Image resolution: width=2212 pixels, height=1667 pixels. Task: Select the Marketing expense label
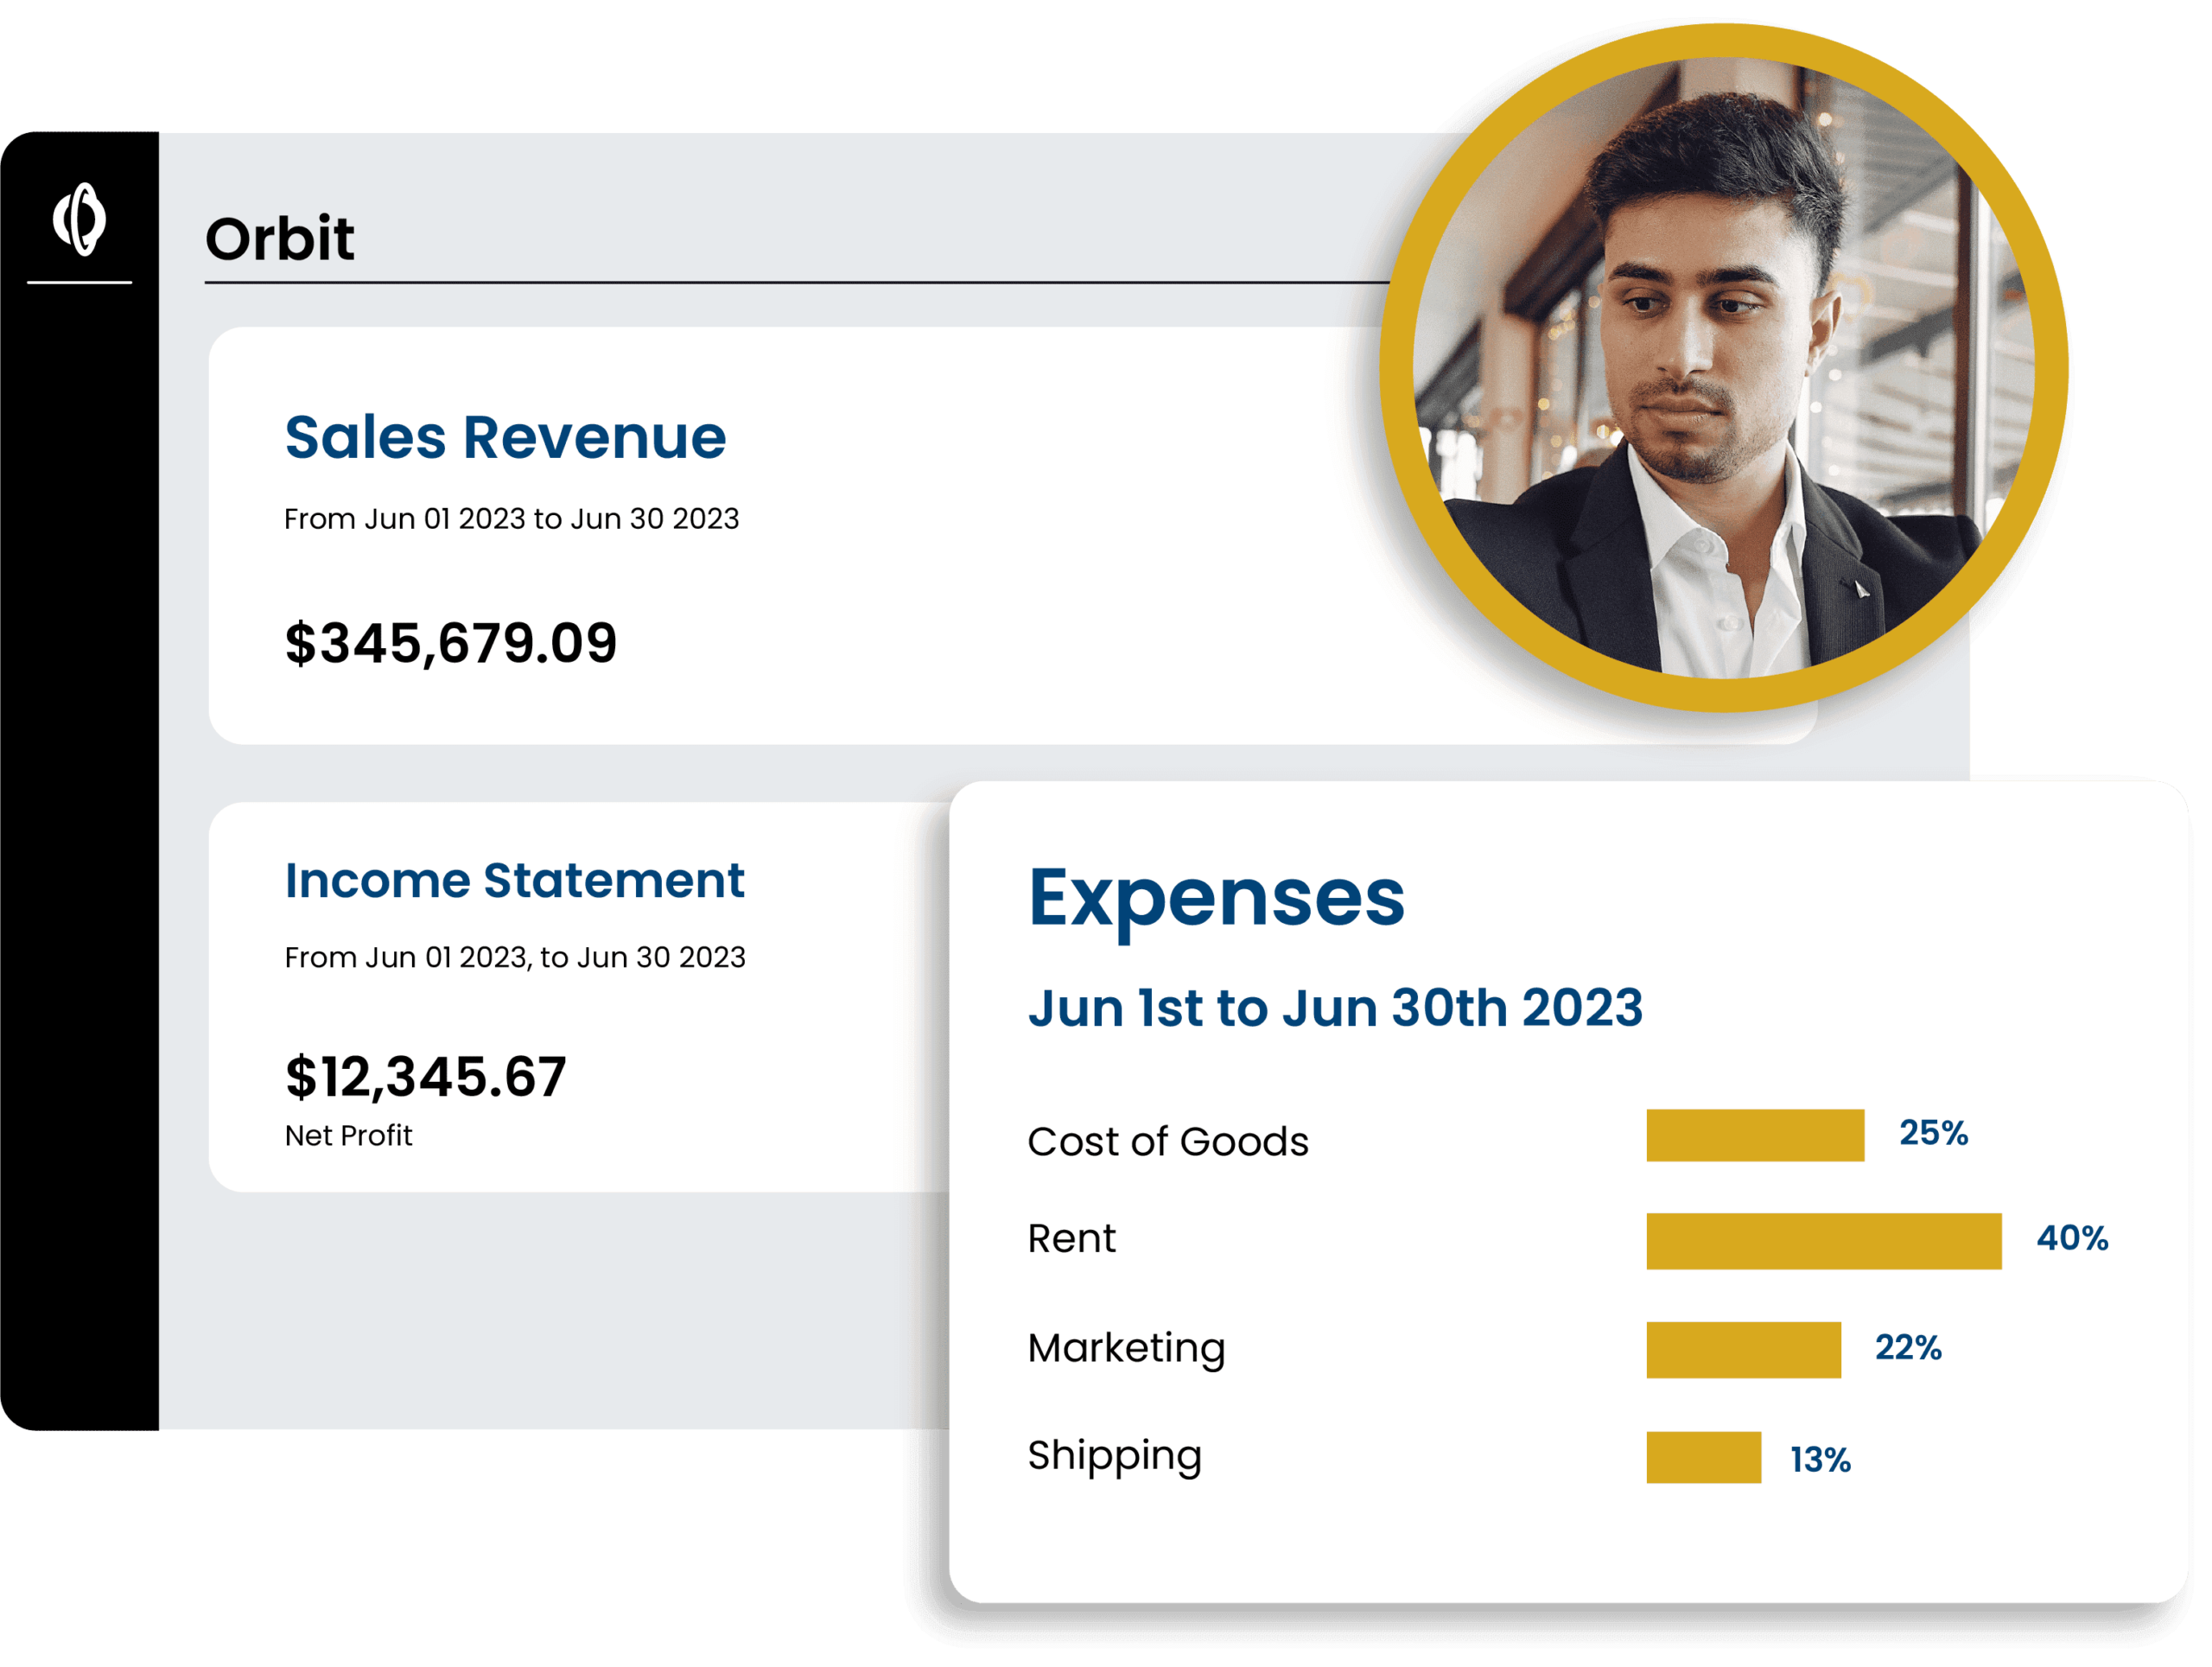coord(1126,1348)
